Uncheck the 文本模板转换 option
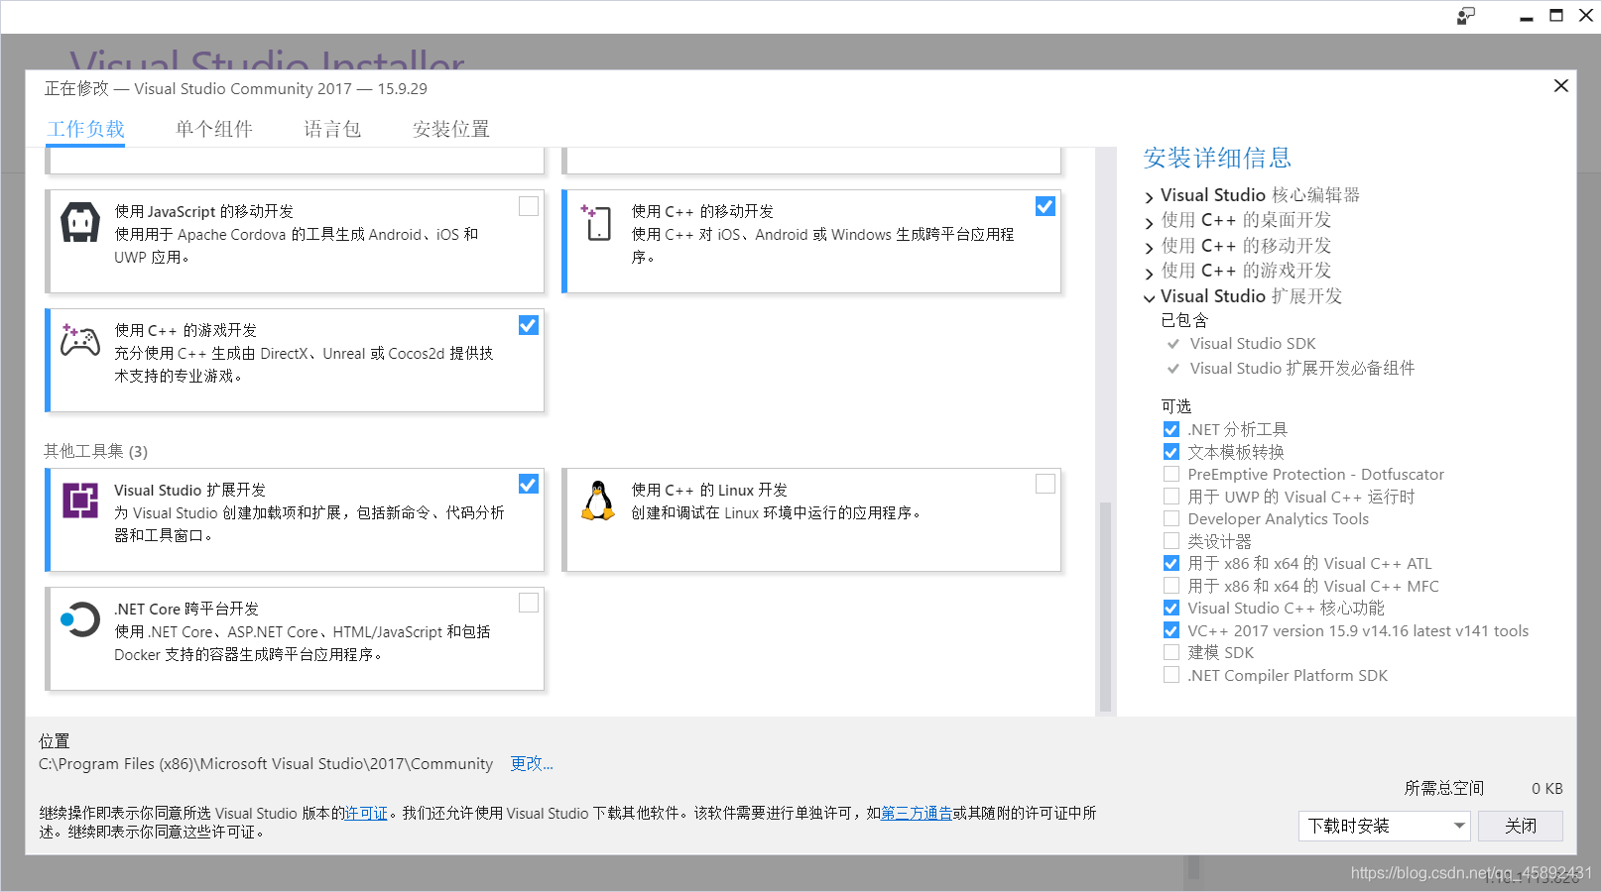The image size is (1601, 892). pos(1171,452)
